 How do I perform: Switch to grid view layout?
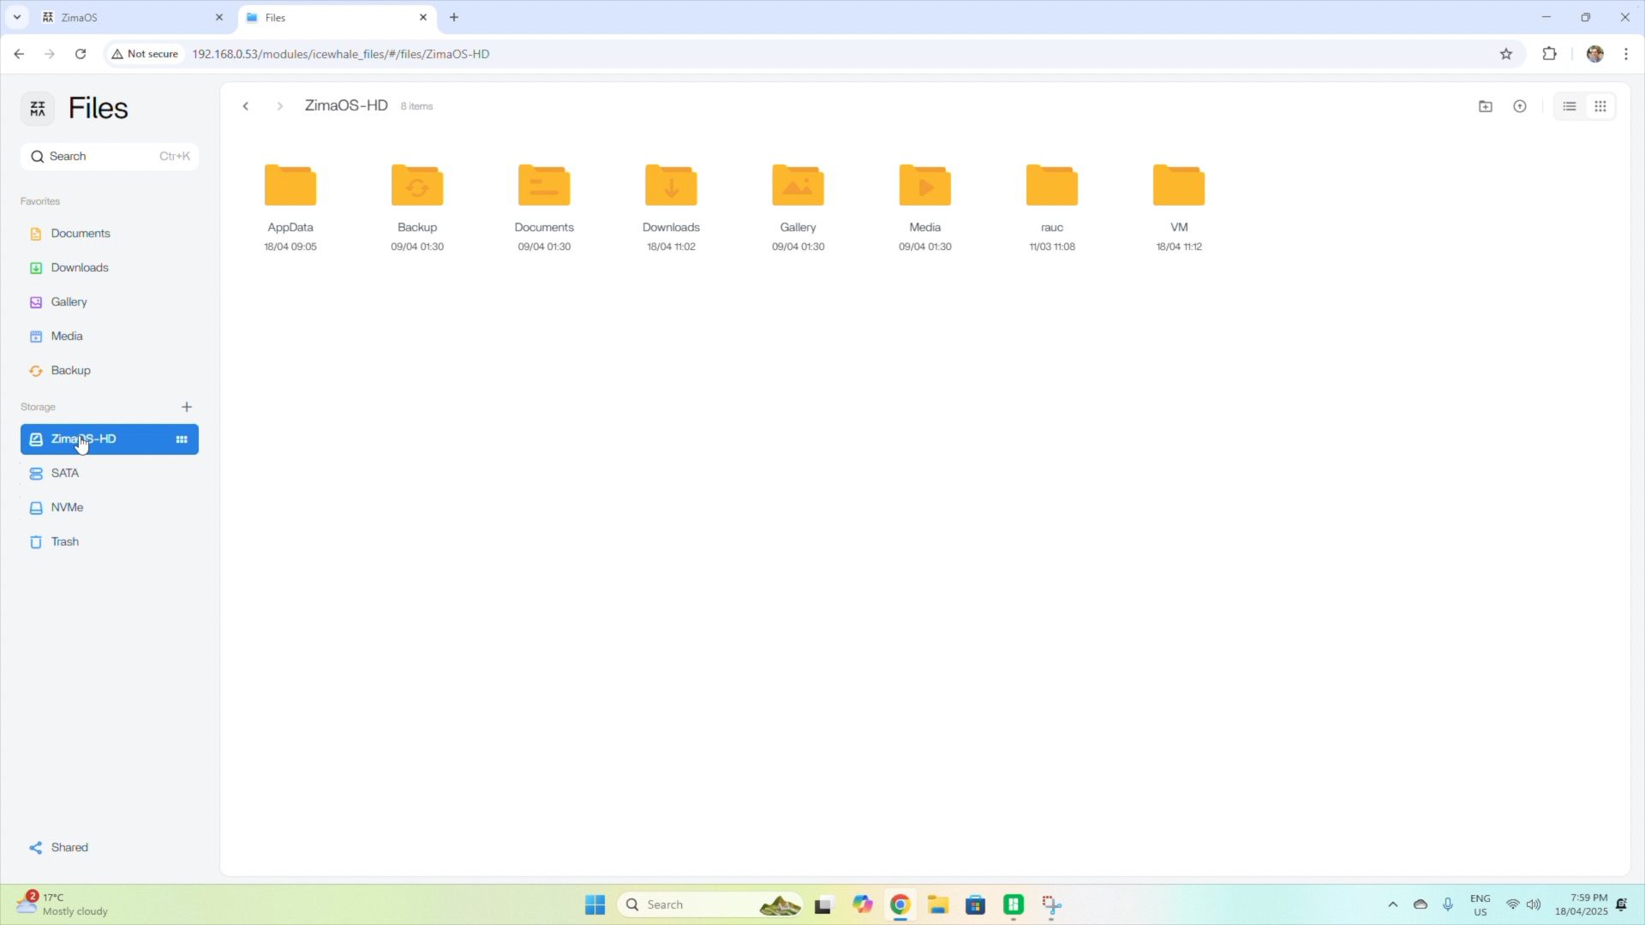tap(1600, 106)
